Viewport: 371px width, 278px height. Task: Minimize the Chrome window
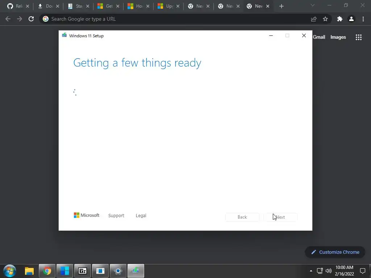[x=329, y=5]
